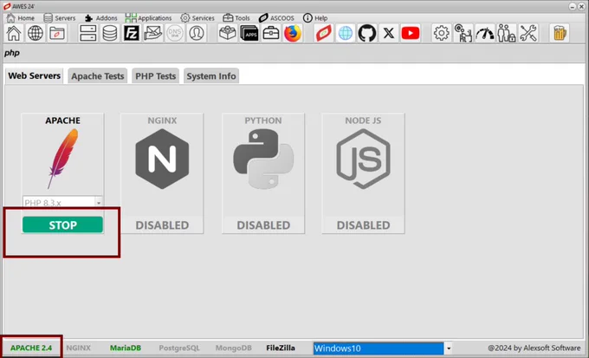The image size is (589, 358).
Task: Open the GitHub octocat icon
Action: (367, 33)
